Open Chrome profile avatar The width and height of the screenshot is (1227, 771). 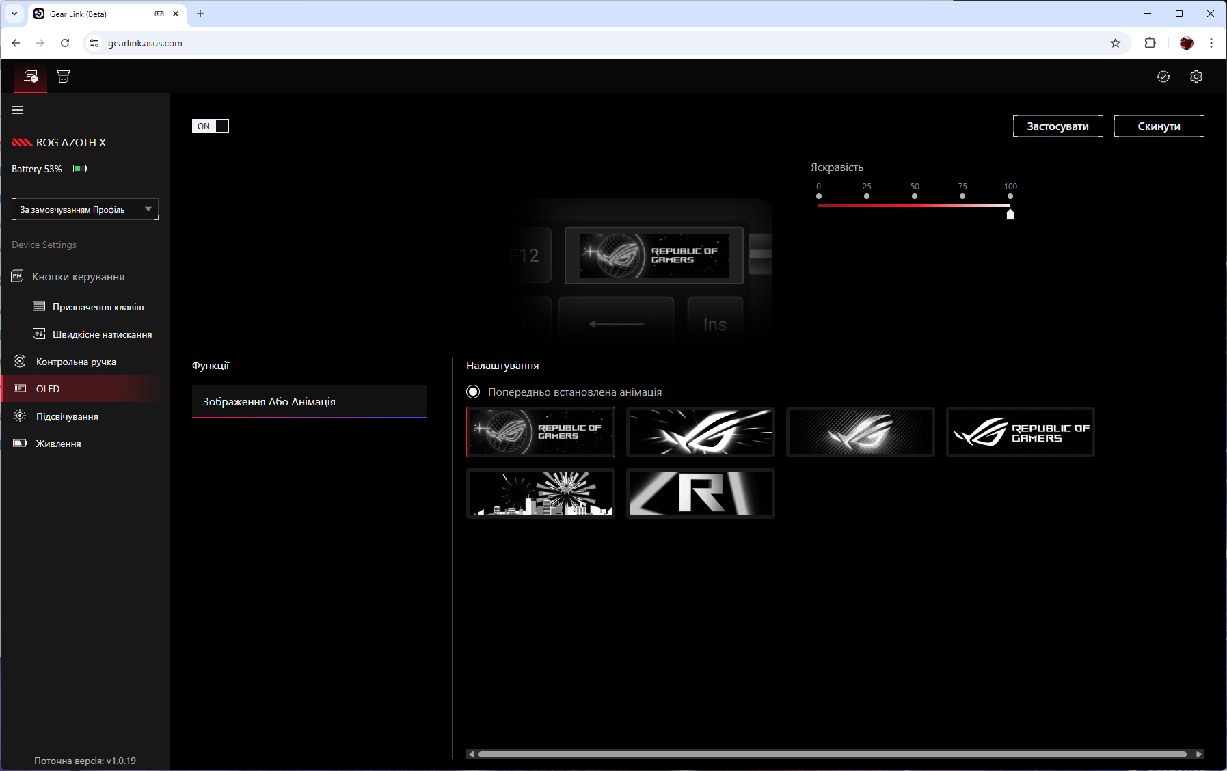coord(1187,43)
